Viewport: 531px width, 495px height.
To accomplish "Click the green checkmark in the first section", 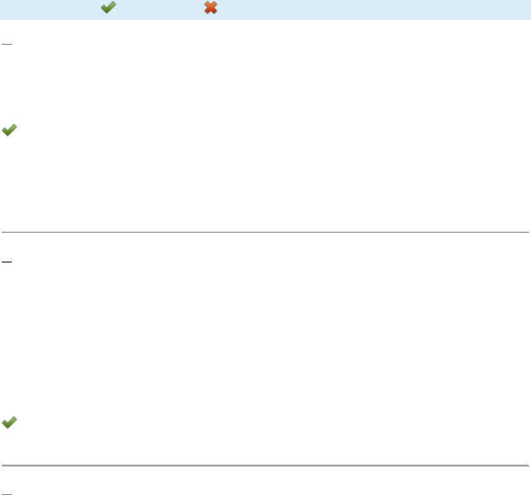I will [9, 129].
